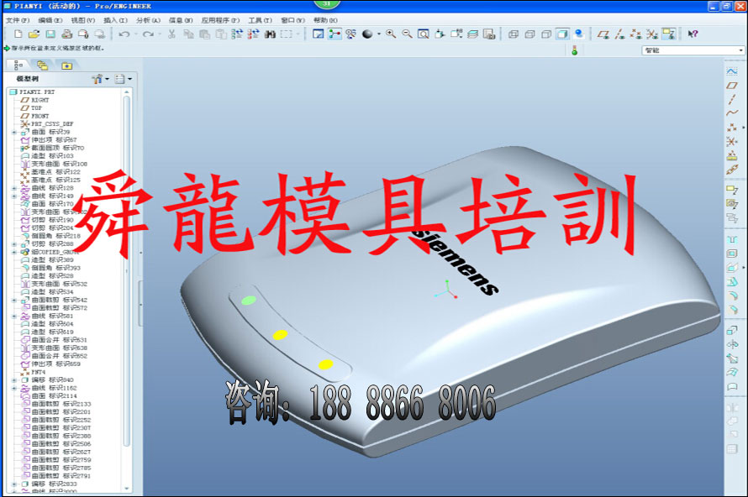This screenshot has height=497, width=748.
Task: Expand the 曲线 标识149 tree node
Action: (14, 196)
